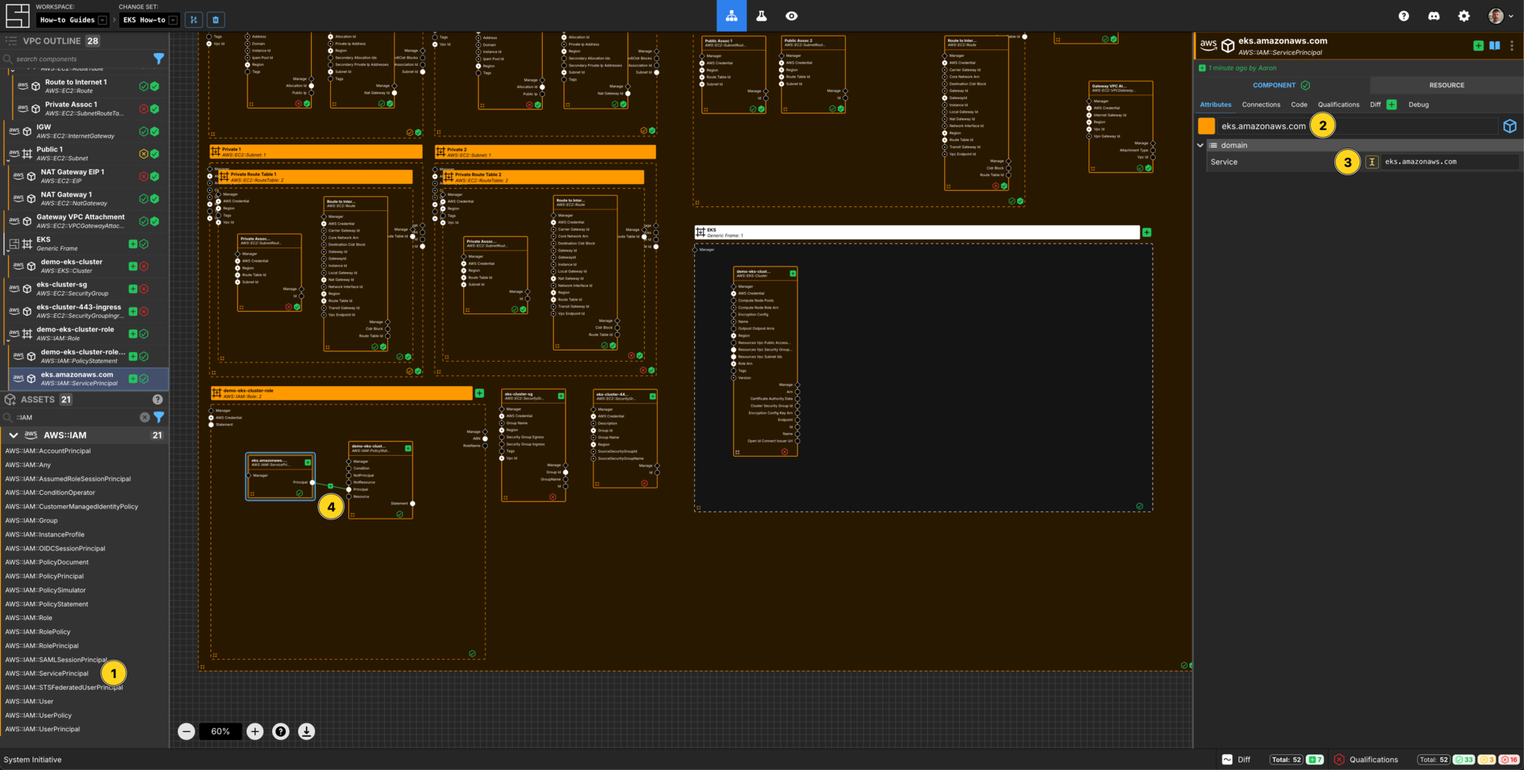The height and width of the screenshot is (770, 1524).
Task: Open the settings gear icon
Action: [1464, 16]
